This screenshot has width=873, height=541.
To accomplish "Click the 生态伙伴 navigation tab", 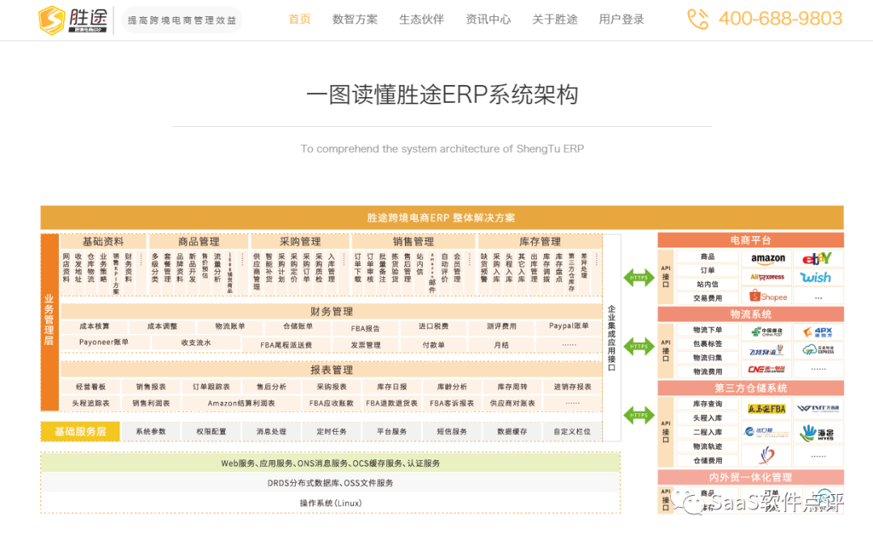I will (422, 19).
